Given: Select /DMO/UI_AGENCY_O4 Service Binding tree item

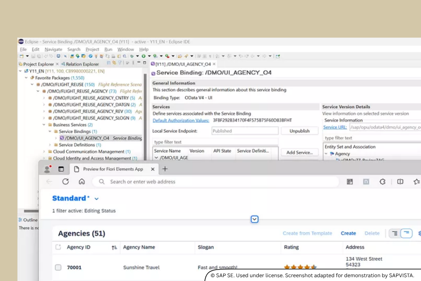Looking at the screenshot, I should [x=101, y=138].
